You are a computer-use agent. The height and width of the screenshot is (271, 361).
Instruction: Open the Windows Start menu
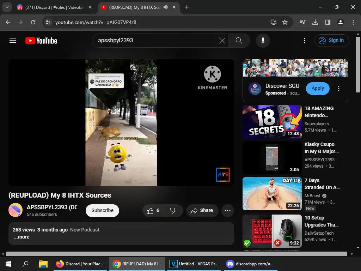(x=8, y=264)
